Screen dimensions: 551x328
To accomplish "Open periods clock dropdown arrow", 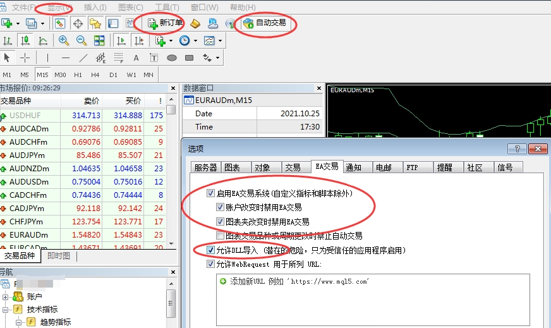I will [195, 41].
